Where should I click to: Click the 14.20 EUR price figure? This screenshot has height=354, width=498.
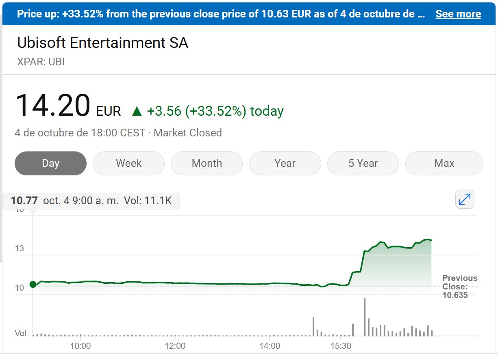[68, 106]
